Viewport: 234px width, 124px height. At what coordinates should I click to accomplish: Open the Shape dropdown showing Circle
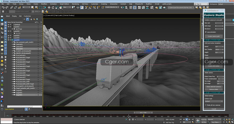(214, 58)
